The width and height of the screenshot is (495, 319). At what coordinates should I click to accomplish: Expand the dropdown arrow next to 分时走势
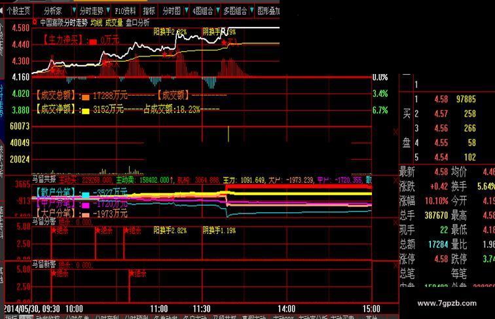tap(108, 10)
